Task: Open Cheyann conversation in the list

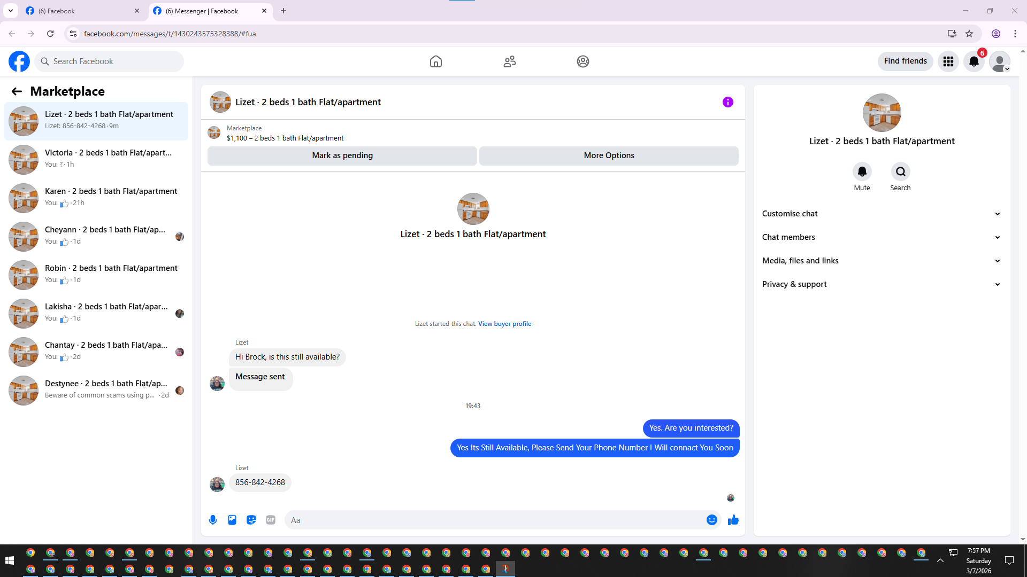Action: (x=96, y=237)
